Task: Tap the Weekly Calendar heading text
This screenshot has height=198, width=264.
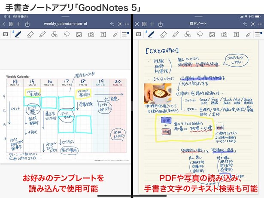Action: coord(18,76)
